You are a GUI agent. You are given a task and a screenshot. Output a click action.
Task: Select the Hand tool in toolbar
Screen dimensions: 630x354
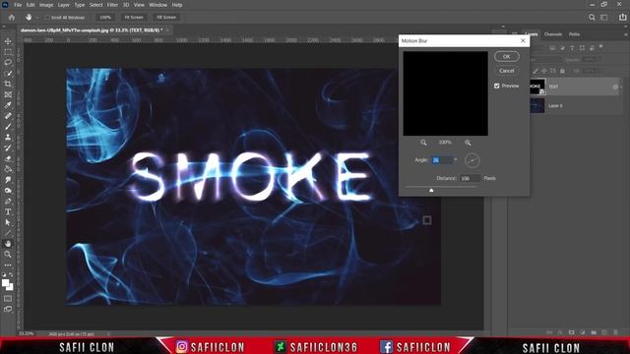point(8,244)
